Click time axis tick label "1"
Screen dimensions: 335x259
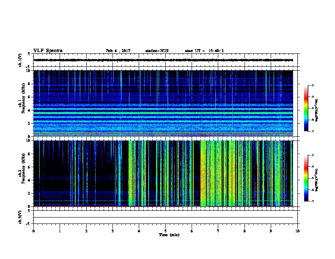point(60,231)
